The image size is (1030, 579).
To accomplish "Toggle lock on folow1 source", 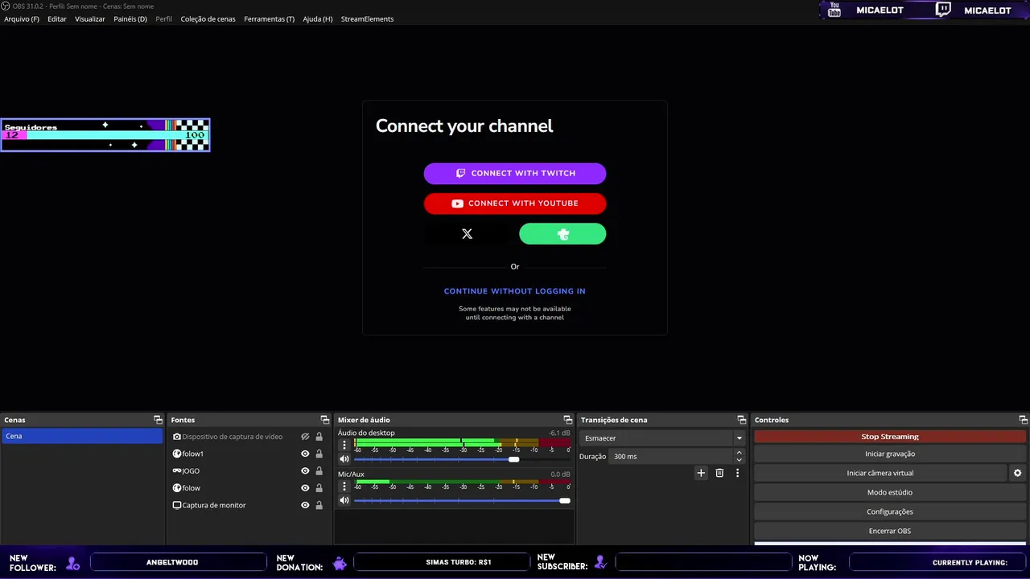I will coord(319,454).
